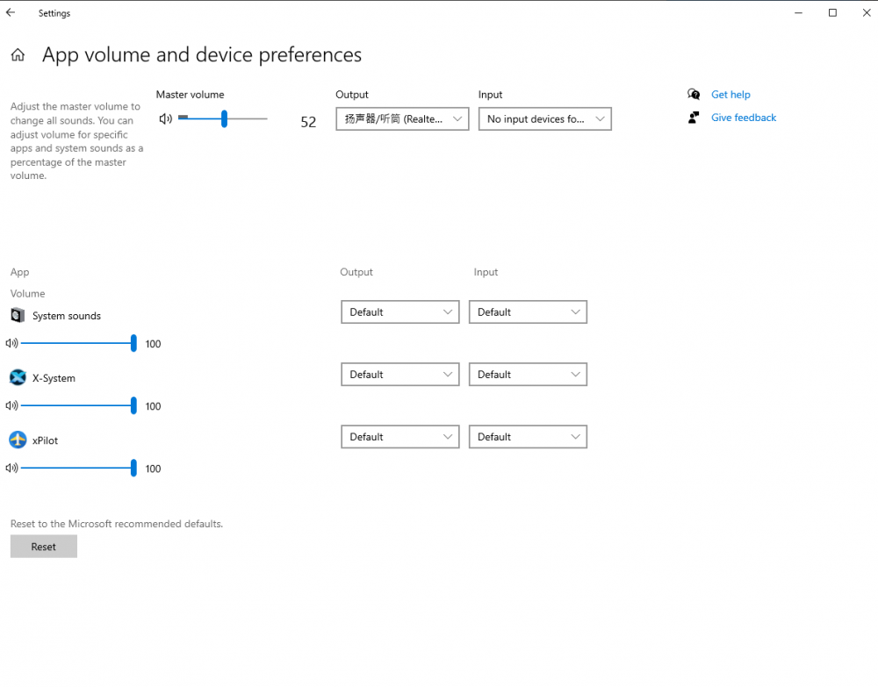
Task: Mute X-System using its speaker icon
Action: click(12, 406)
